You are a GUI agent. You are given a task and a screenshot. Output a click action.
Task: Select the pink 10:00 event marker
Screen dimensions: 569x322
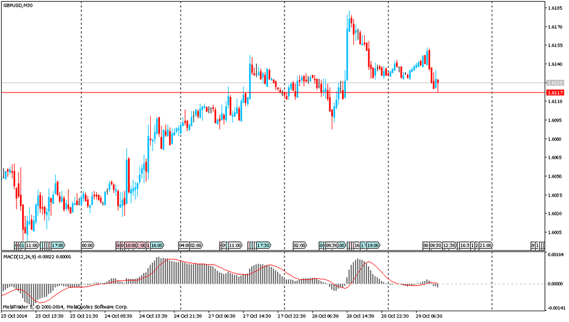coord(130,245)
